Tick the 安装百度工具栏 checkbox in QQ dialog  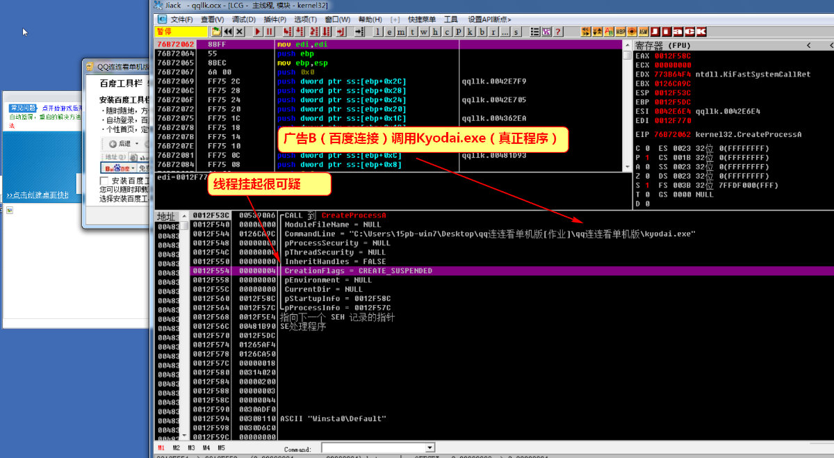click(x=104, y=181)
